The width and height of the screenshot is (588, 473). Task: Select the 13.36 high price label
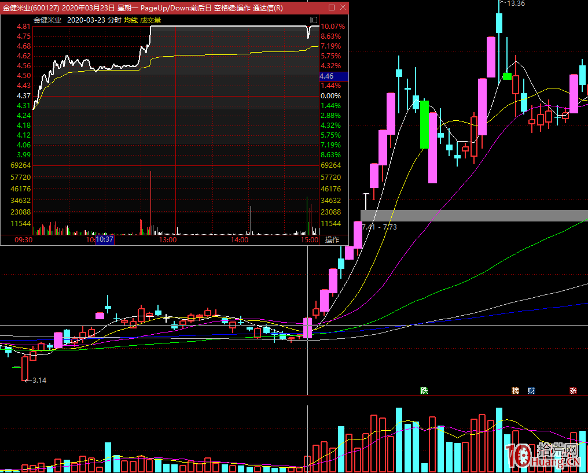click(516, 3)
